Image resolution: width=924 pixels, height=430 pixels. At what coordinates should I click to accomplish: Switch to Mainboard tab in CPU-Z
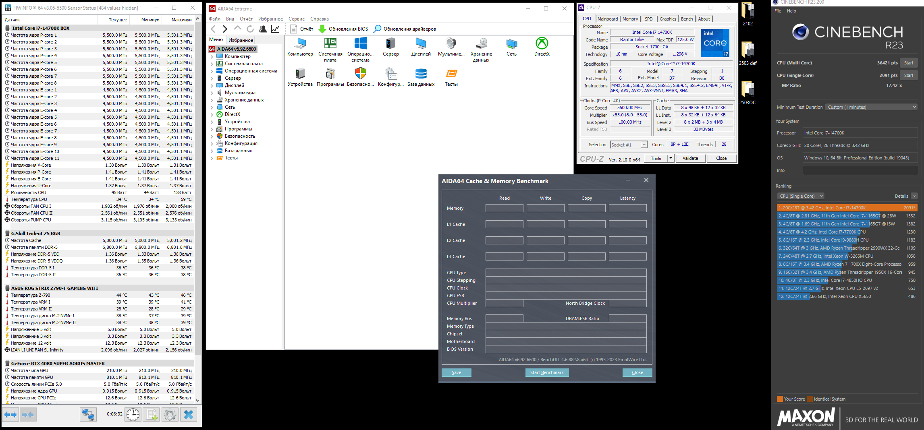pyautogui.click(x=608, y=19)
